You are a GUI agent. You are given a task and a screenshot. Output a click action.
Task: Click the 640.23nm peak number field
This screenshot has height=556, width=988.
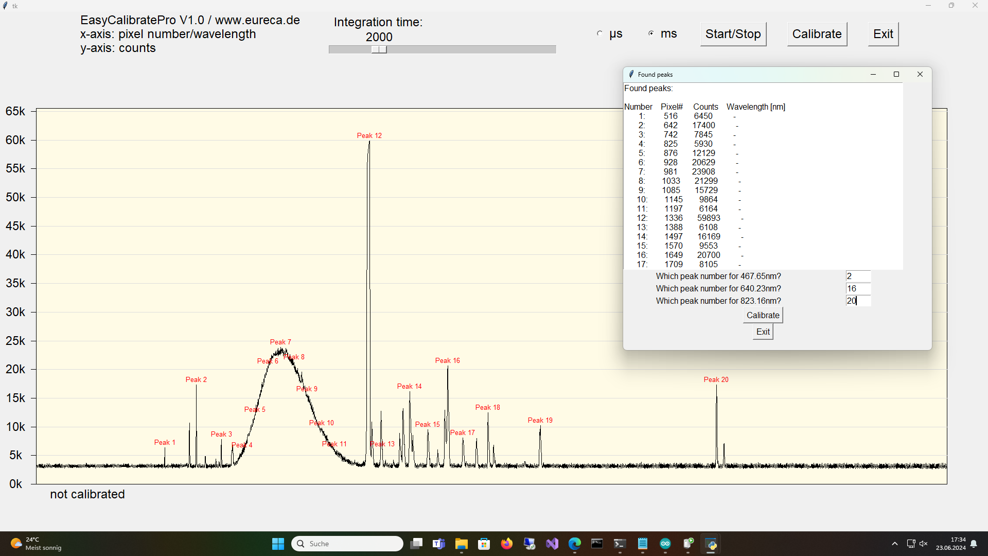[x=858, y=289]
